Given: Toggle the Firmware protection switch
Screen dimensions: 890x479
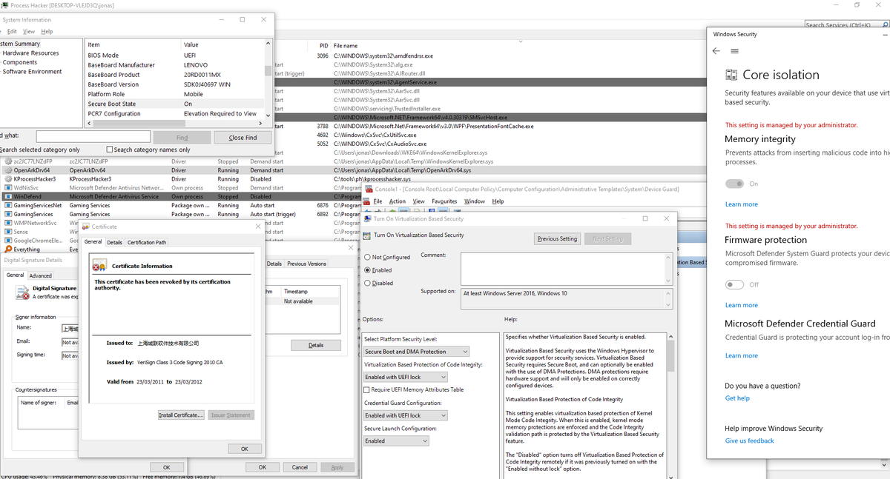Looking at the screenshot, I should [734, 284].
